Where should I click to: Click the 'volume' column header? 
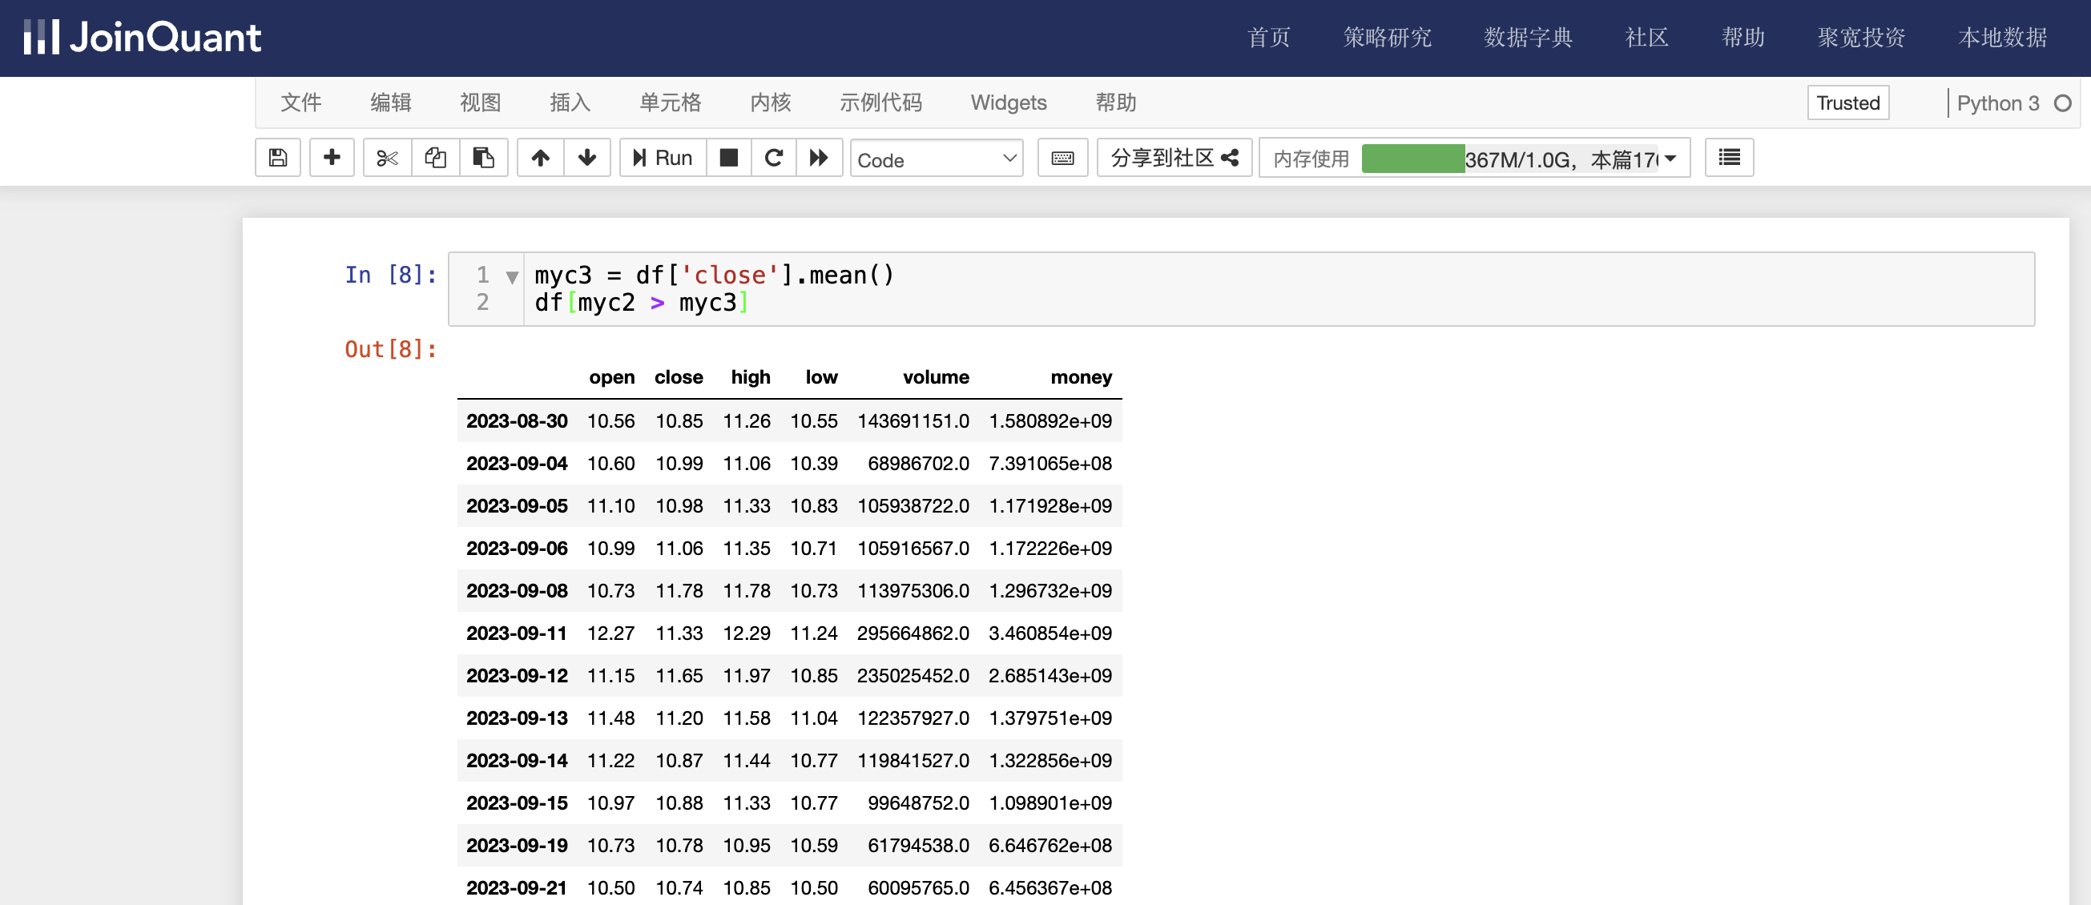coord(935,377)
